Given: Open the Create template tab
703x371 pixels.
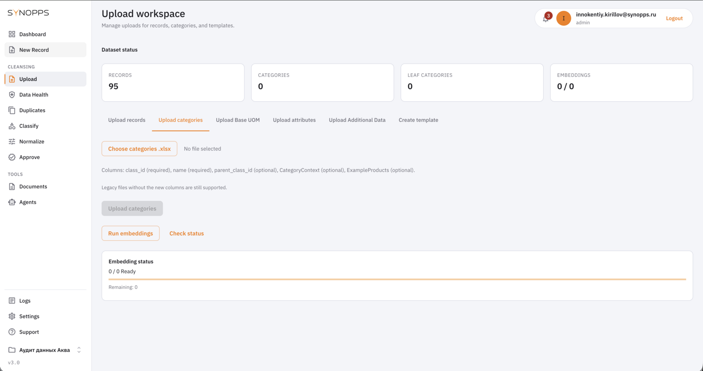Looking at the screenshot, I should tap(418, 120).
